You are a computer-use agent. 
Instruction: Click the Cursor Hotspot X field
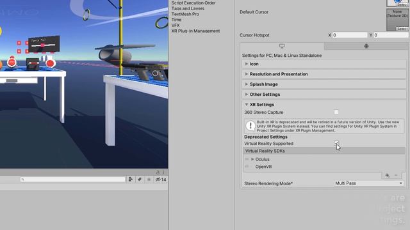coord(350,35)
